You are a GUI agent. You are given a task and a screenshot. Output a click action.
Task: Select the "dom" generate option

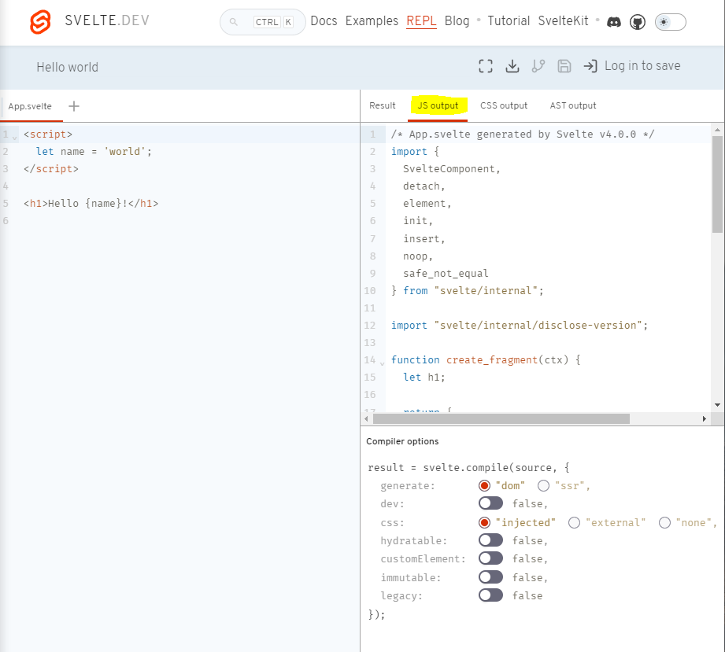coord(484,485)
